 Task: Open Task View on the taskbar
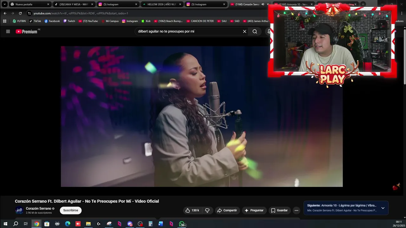click(x=26, y=224)
